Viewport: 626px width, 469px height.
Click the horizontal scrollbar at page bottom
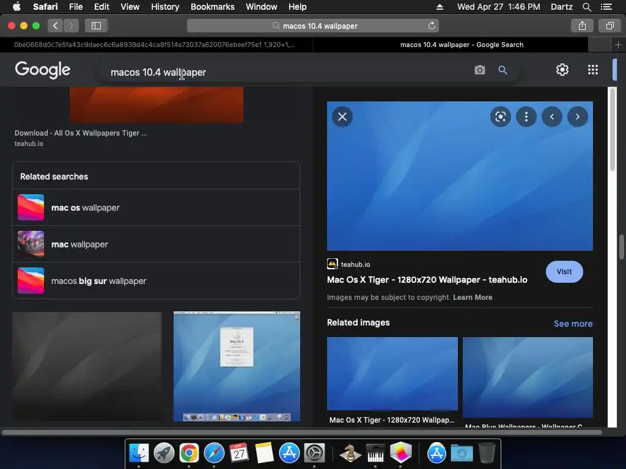click(x=302, y=432)
